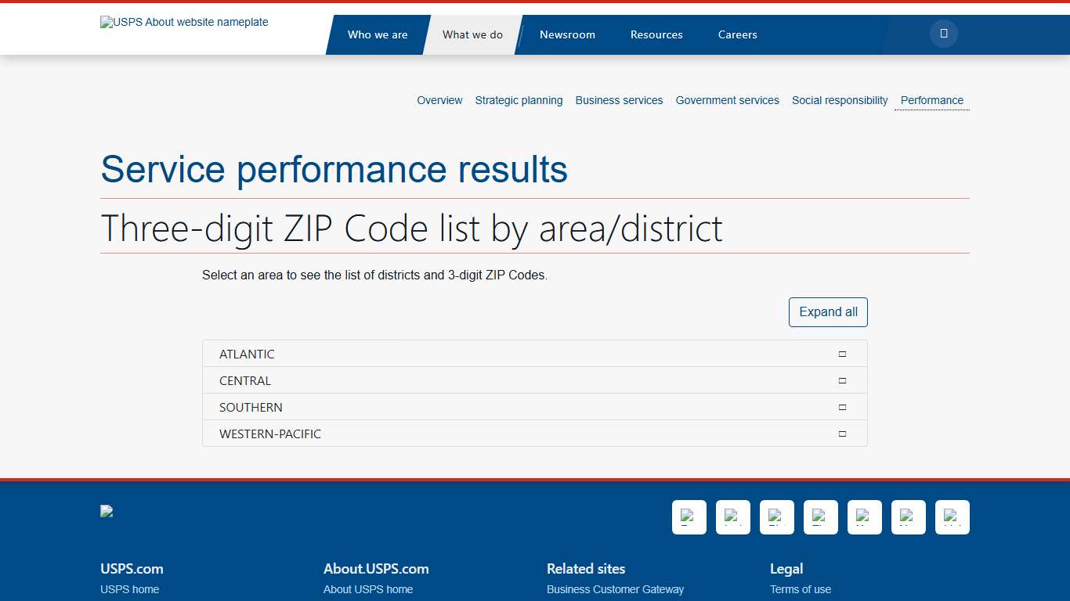Screen dimensions: 1070x601
Task: Click the sixth footer social media icon
Action: click(x=908, y=517)
